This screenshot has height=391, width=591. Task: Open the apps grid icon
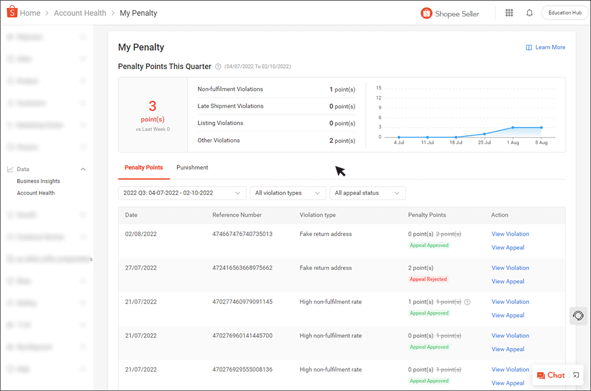click(x=509, y=13)
